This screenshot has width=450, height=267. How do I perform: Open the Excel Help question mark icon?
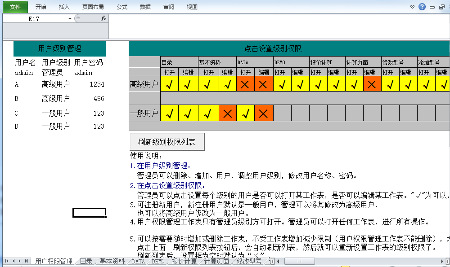pos(422,7)
